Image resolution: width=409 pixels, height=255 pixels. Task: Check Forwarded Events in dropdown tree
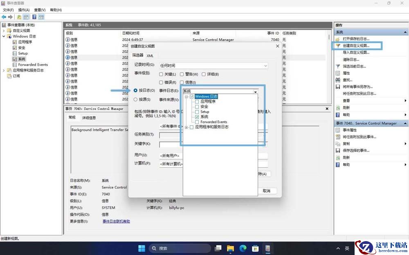[x=197, y=122]
